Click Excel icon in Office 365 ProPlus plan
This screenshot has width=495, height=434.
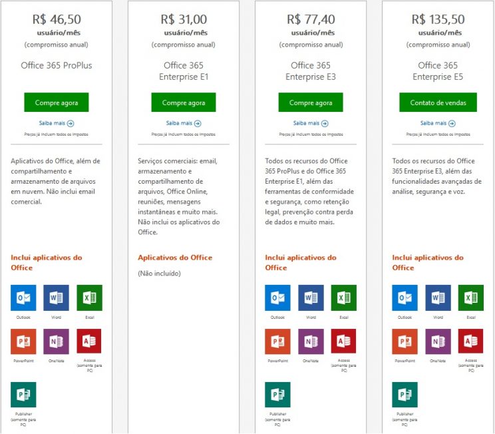[89, 298]
